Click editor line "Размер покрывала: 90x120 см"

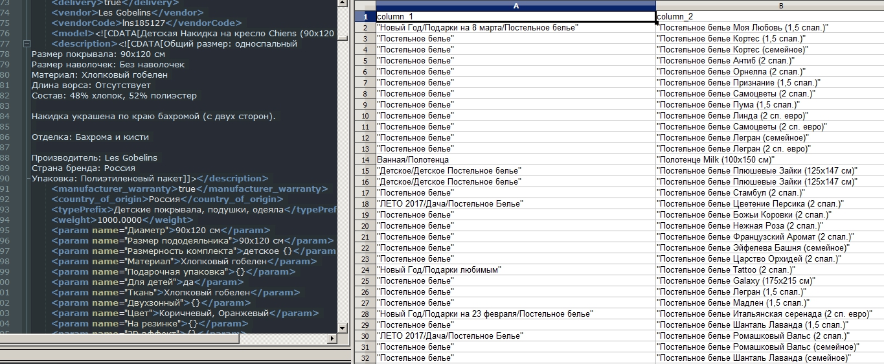point(98,54)
